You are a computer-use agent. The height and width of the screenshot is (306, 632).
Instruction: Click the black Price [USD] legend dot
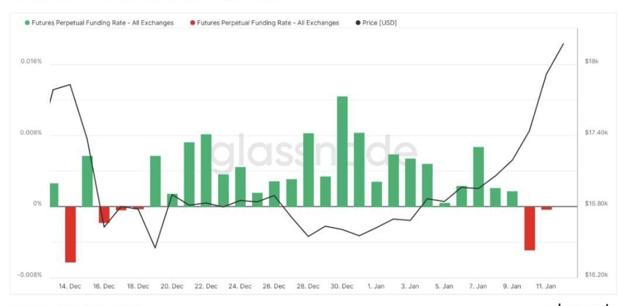pos(358,23)
